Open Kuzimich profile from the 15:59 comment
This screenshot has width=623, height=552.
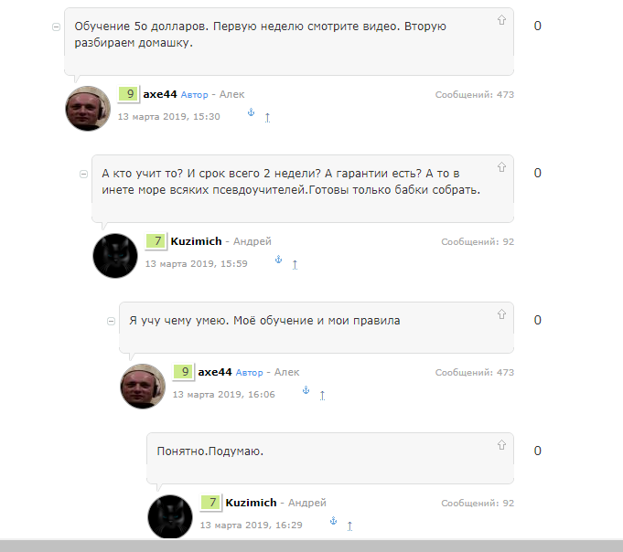point(196,241)
